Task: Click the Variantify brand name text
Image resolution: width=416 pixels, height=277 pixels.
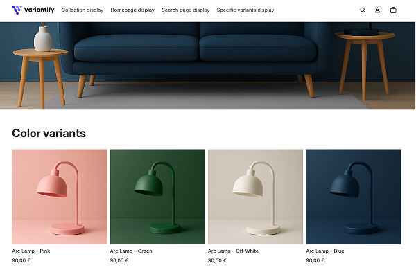Action: [x=40, y=10]
